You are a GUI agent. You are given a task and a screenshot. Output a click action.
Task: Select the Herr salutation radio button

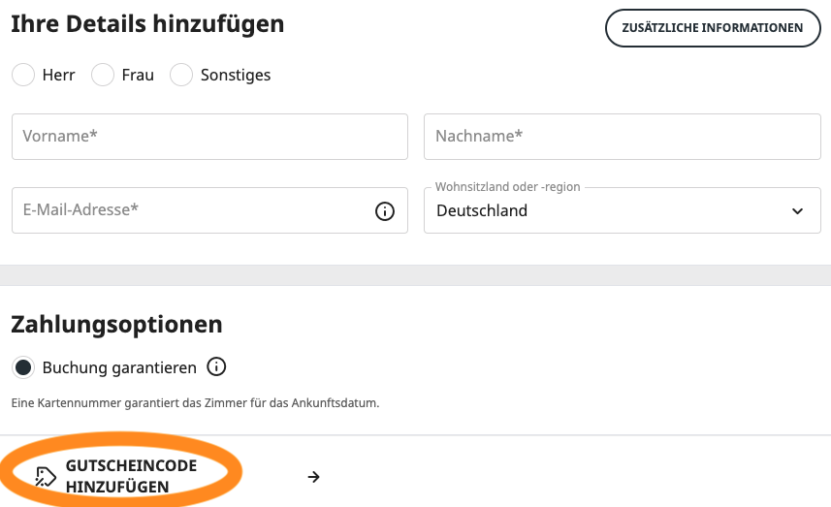pyautogui.click(x=23, y=75)
